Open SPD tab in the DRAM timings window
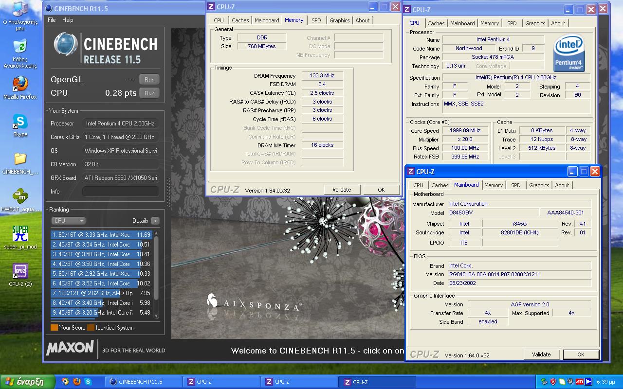 [316, 20]
